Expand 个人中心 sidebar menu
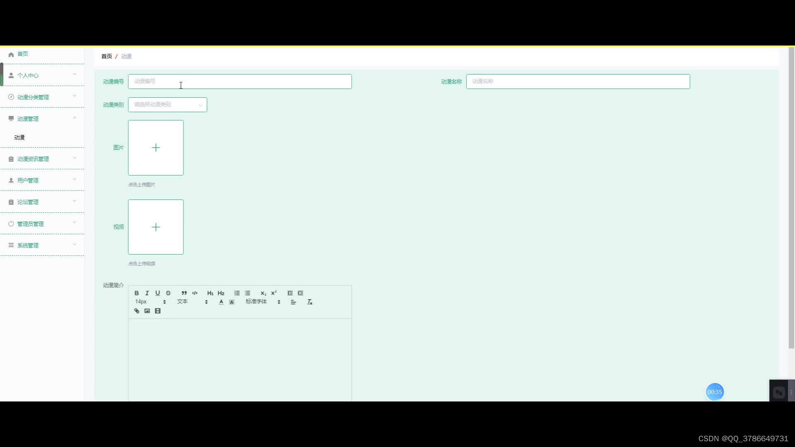The height and width of the screenshot is (447, 795). (42, 75)
